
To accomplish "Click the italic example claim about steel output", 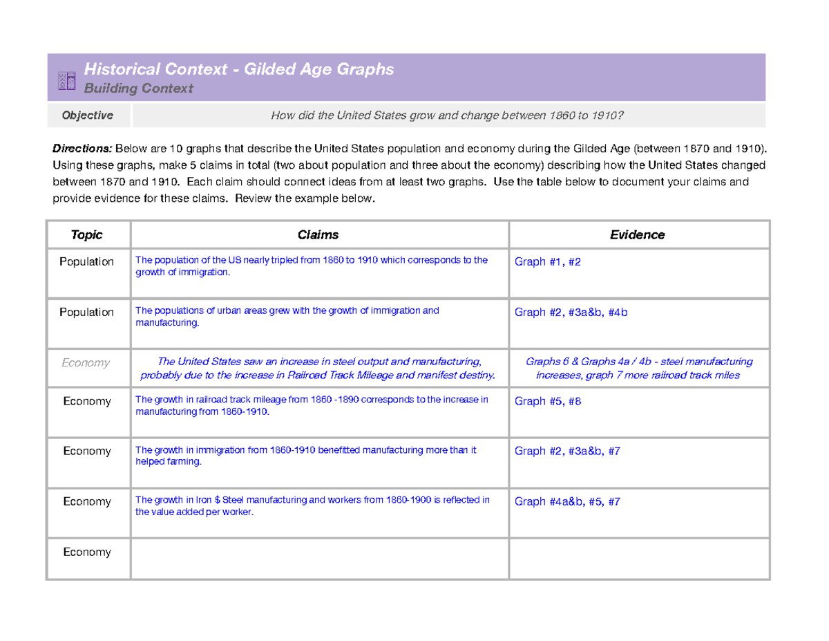I will coord(318,369).
